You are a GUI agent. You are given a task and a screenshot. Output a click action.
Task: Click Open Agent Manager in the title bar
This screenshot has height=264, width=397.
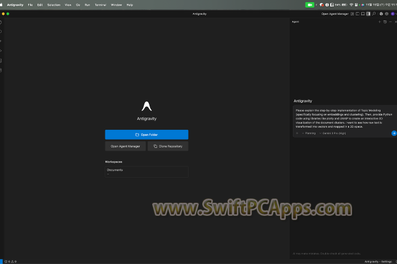[x=335, y=14]
